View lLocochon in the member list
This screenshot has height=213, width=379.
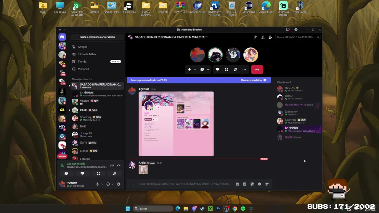[298, 113]
